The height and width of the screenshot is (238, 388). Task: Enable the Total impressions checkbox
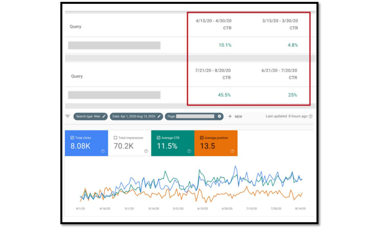[115, 138]
